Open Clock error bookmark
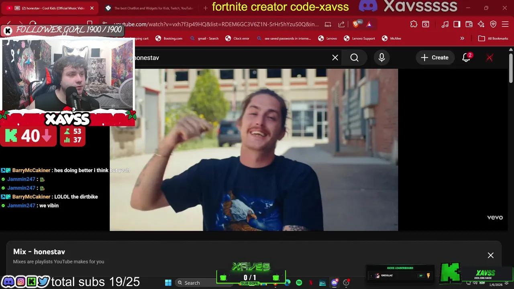This screenshot has height=289, width=514. (x=237, y=39)
